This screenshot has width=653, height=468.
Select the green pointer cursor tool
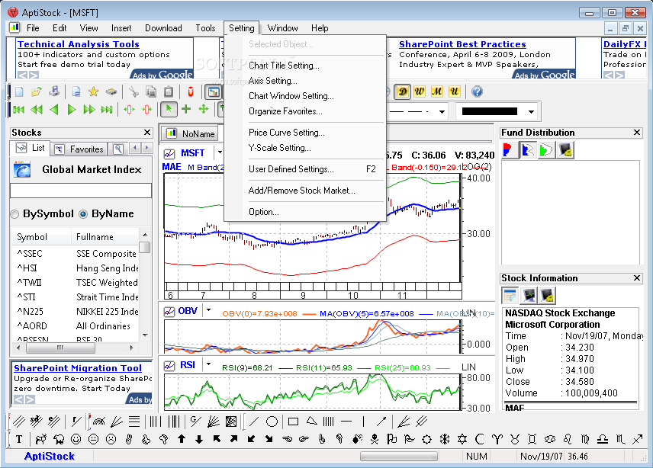coord(169,109)
